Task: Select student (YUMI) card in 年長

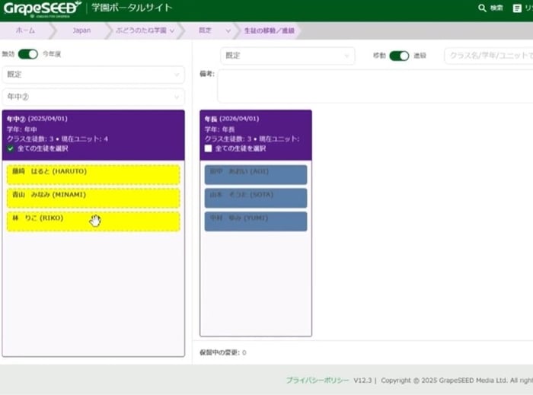Action: point(256,221)
